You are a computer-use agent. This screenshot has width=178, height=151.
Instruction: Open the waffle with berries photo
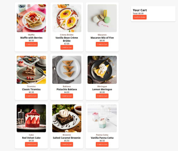(31, 18)
